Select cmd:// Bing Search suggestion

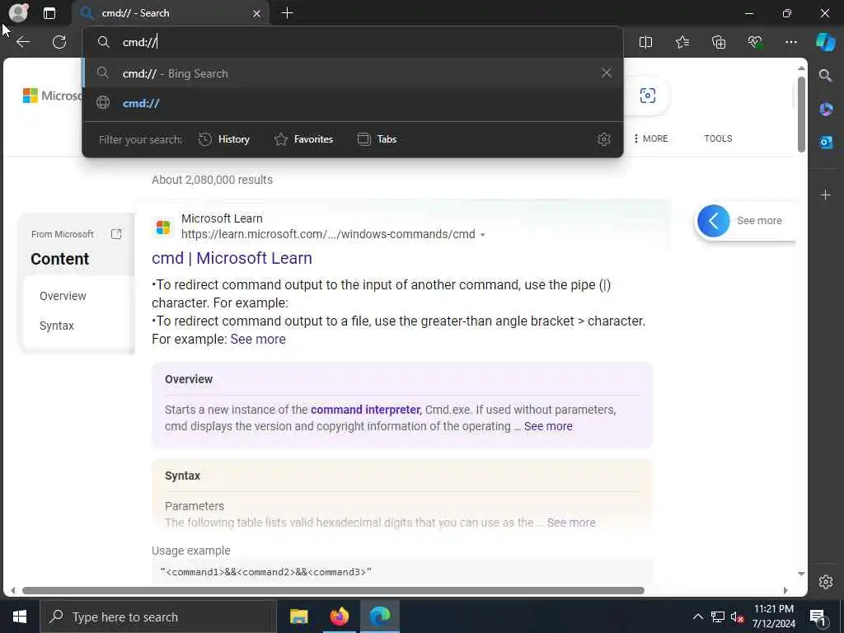point(353,73)
